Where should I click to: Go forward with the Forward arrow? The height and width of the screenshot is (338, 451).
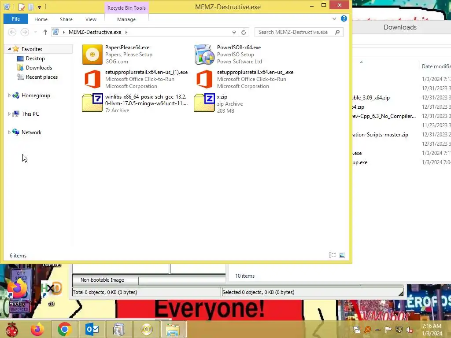pos(25,32)
